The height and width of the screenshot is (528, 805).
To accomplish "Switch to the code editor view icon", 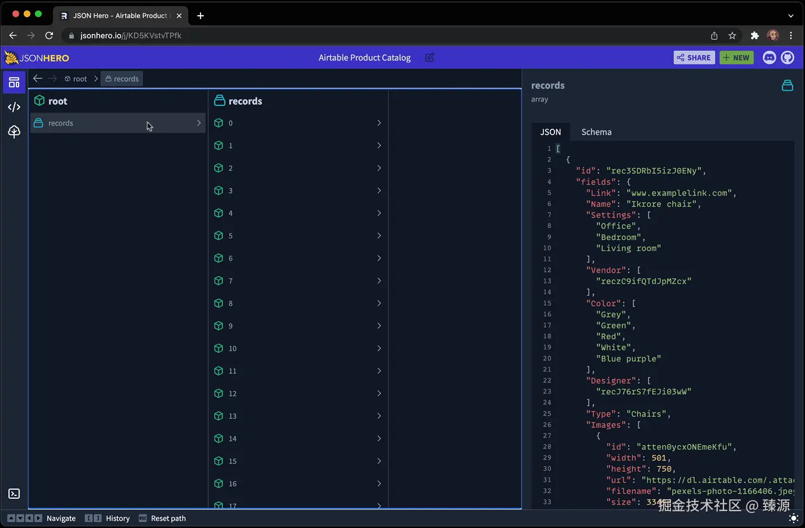I will tap(14, 107).
